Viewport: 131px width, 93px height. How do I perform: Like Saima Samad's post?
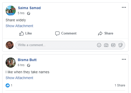(26, 33)
